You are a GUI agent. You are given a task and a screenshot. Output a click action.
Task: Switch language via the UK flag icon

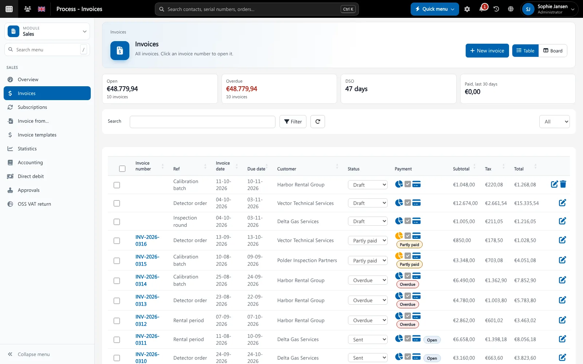42,9
